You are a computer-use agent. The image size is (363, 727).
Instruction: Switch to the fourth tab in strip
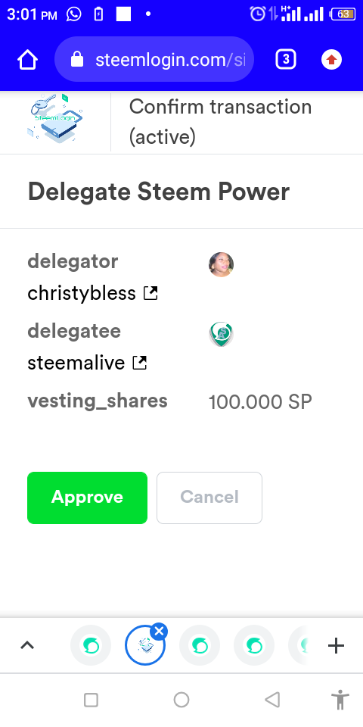point(254,645)
